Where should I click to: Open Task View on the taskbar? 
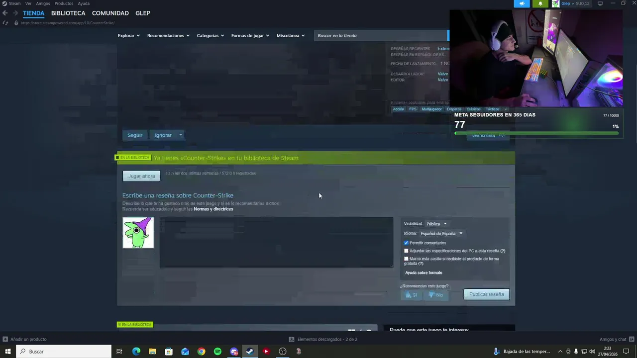pyautogui.click(x=119, y=352)
